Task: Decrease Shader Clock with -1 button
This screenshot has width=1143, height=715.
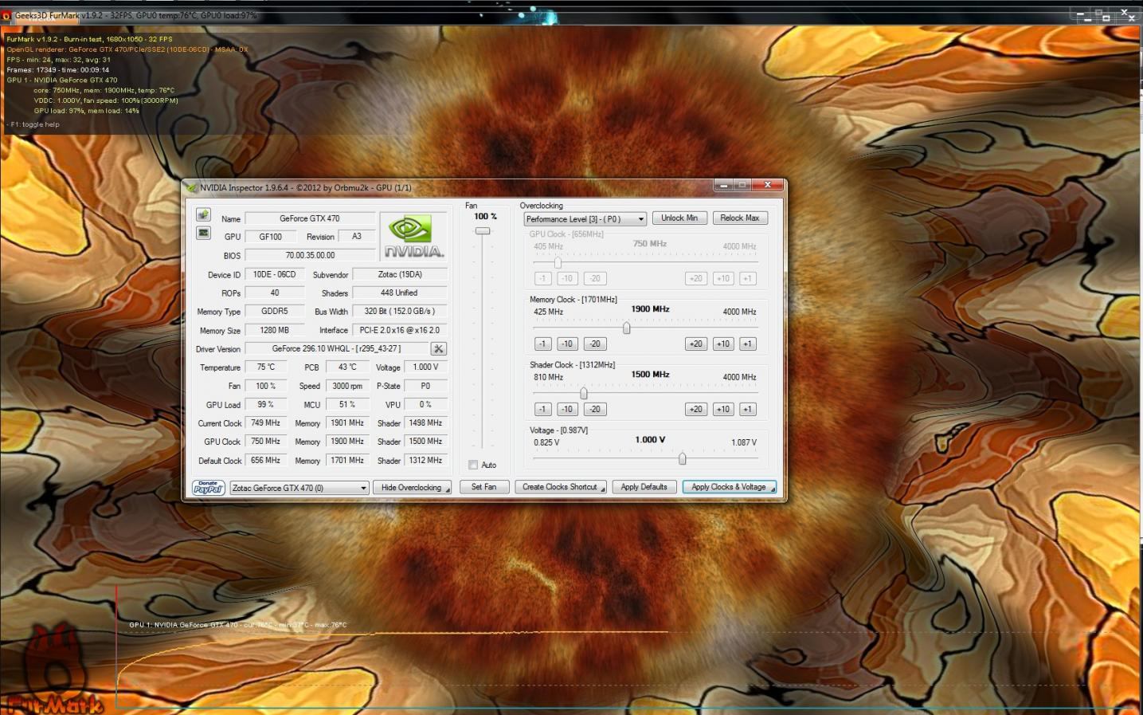Action: tap(542, 409)
